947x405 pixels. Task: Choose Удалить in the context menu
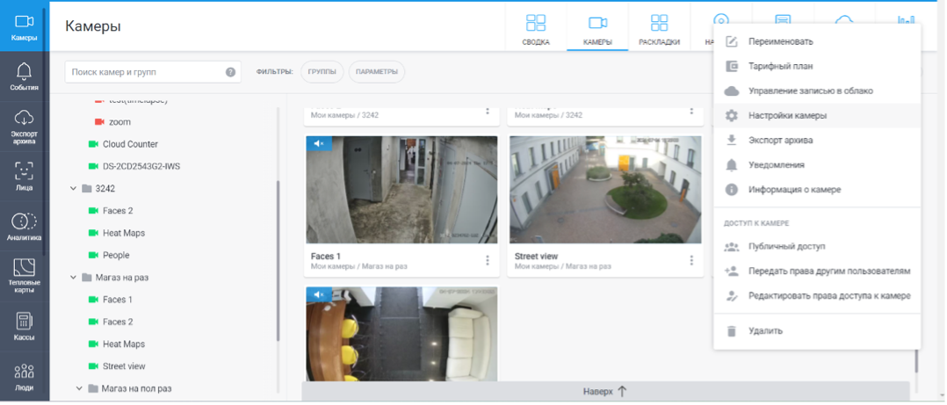pos(764,331)
